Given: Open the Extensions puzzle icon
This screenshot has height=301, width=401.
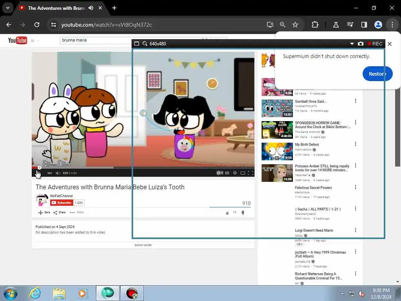Looking at the screenshot, I should point(315,25).
